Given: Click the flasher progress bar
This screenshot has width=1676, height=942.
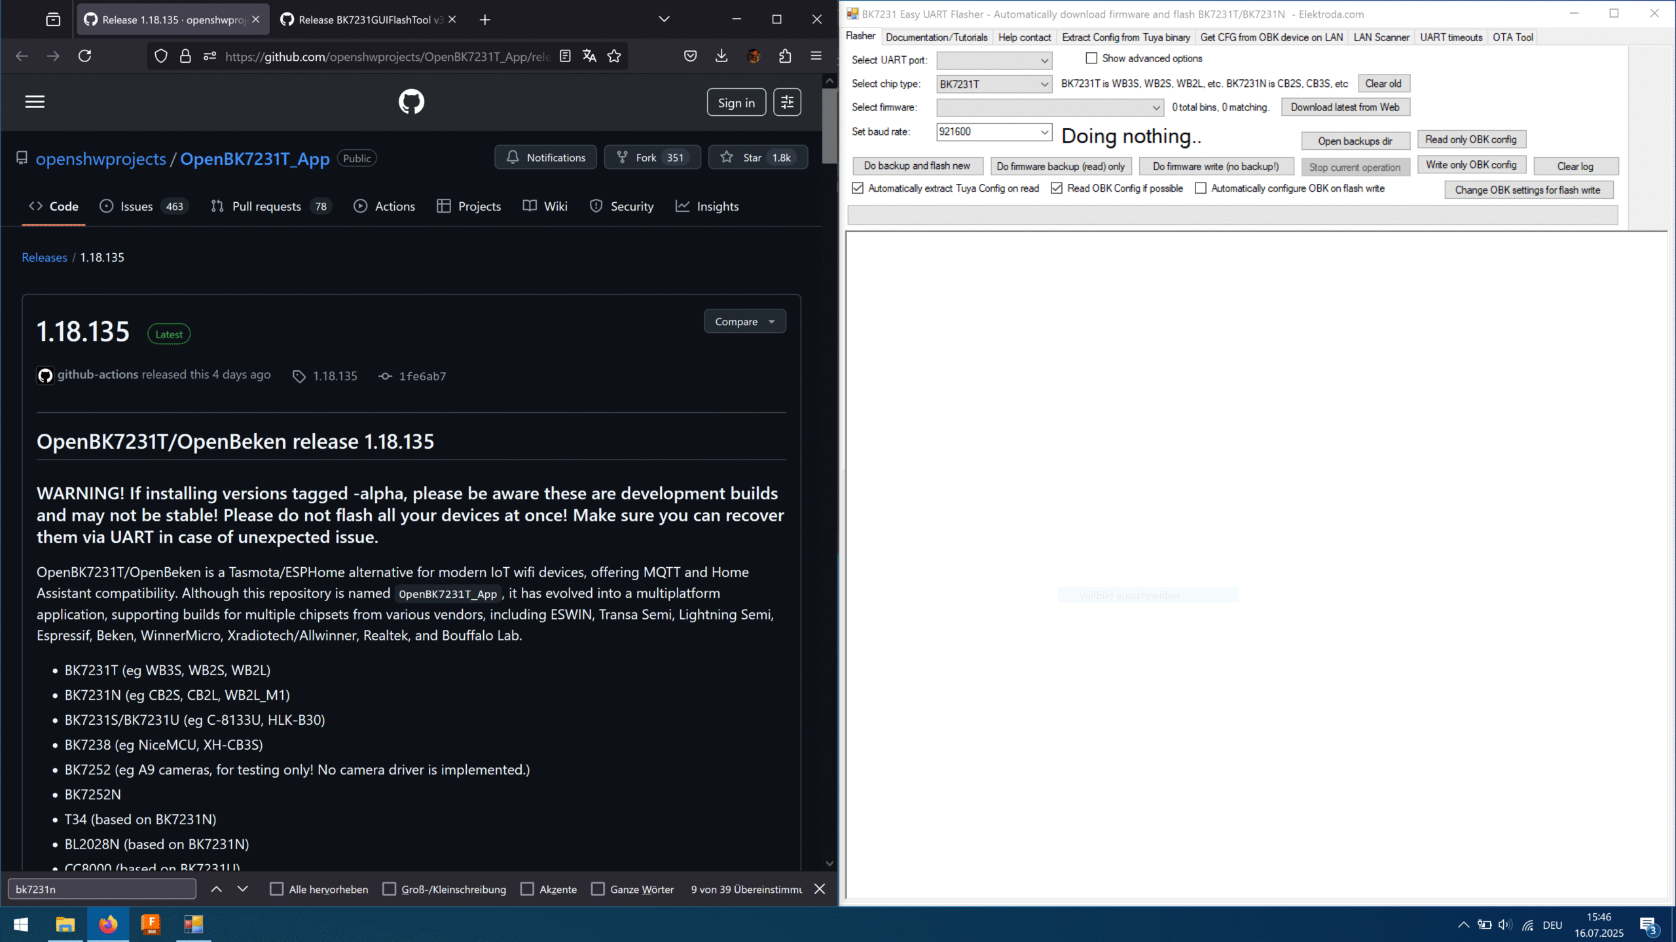Looking at the screenshot, I should pyautogui.click(x=1233, y=215).
